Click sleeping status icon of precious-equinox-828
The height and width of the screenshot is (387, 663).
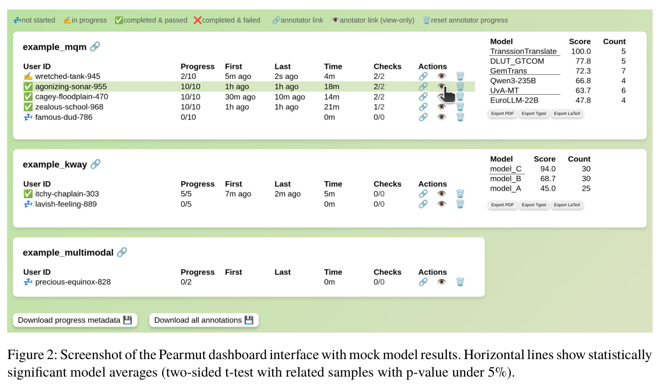(x=28, y=282)
